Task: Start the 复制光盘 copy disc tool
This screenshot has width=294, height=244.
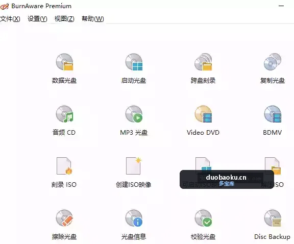Action: (x=273, y=68)
